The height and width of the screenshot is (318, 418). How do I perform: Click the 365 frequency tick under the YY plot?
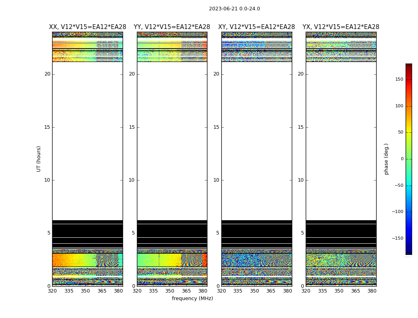click(x=186, y=291)
